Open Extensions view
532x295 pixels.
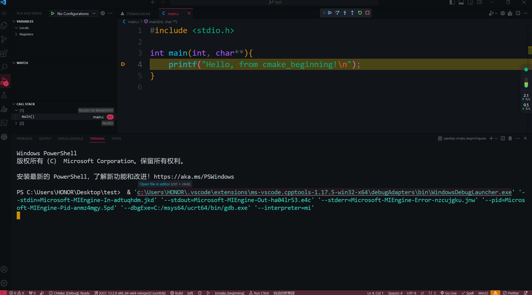coord(4,53)
